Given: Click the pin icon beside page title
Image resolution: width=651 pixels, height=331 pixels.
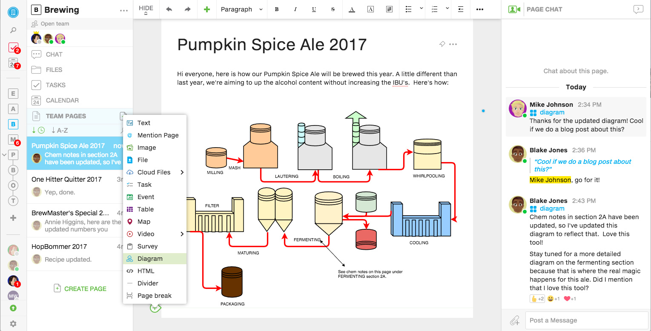Looking at the screenshot, I should pos(442,44).
